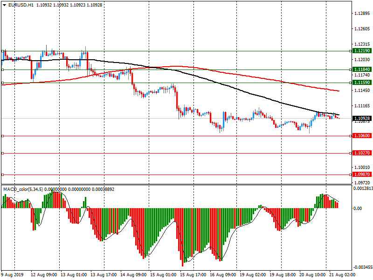Select the OHLC values 1.10932 1.10932 1.10923 1.10928
373x280 pixels.
pyautogui.click(x=69, y=5)
